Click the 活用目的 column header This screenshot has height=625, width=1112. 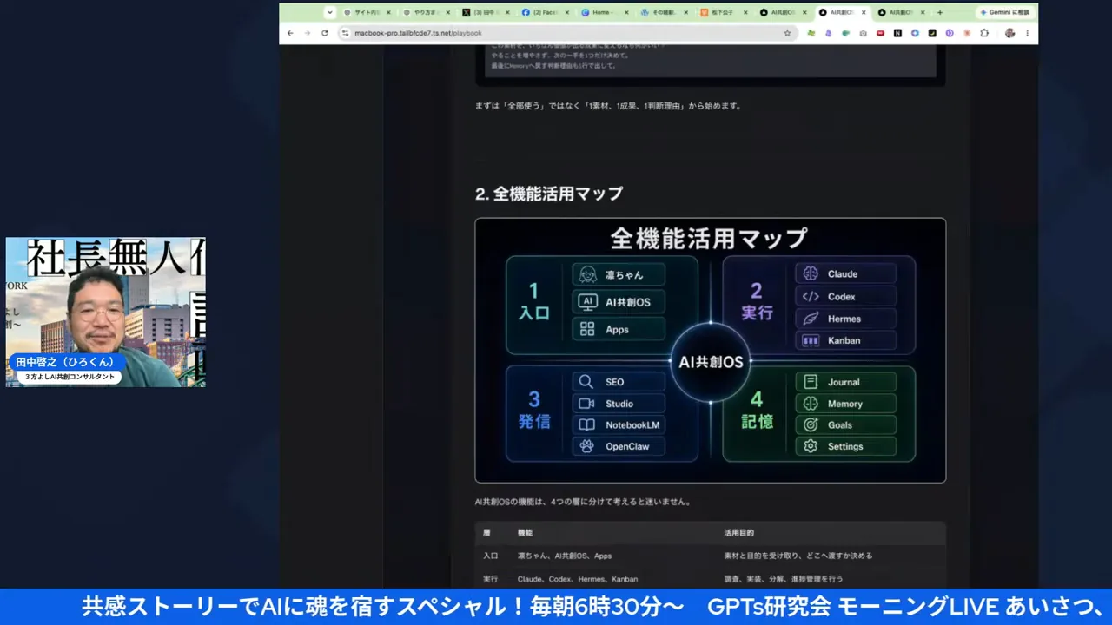739,533
